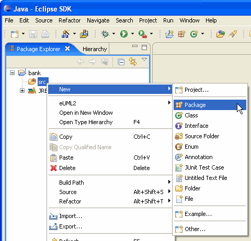The image size is (251, 241).
Task: Switch to the Package Explorer tab
Action: (x=38, y=49)
